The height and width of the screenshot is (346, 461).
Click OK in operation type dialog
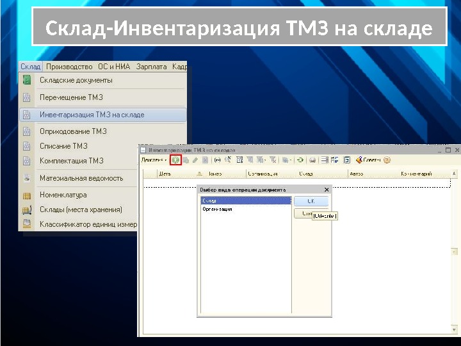pyautogui.click(x=311, y=201)
